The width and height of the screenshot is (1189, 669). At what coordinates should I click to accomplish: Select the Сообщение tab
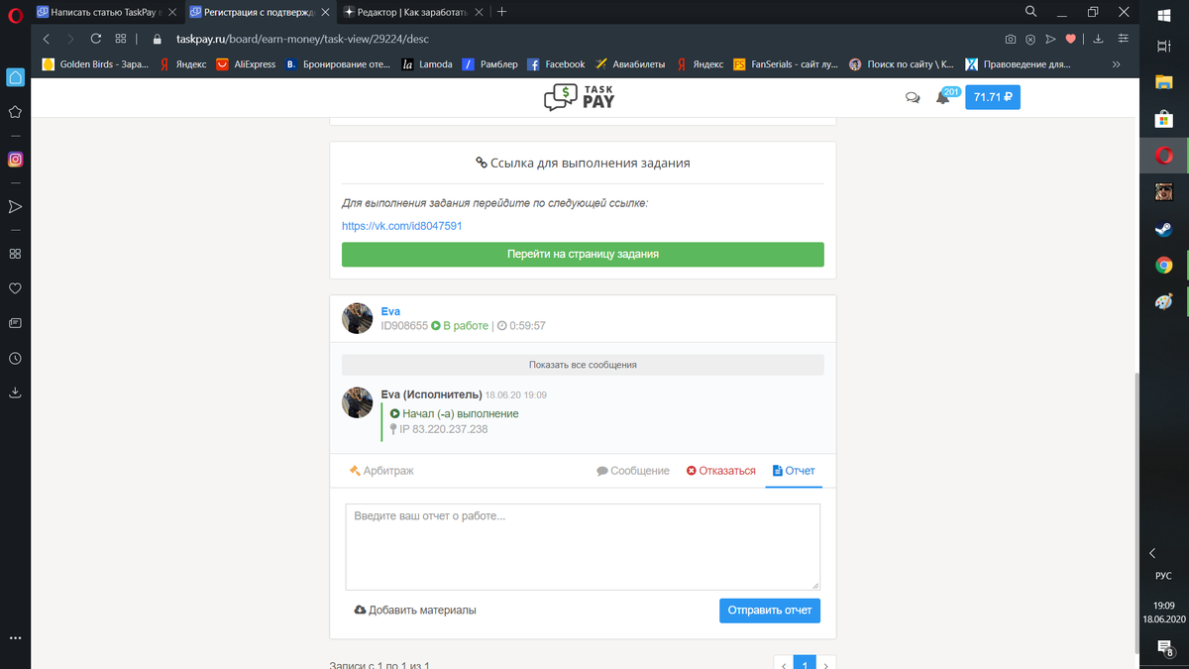[633, 471]
